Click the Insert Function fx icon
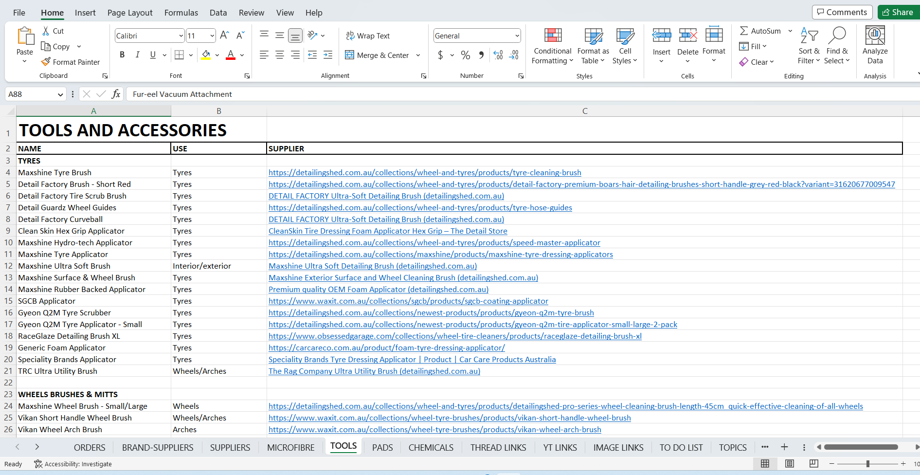 tap(116, 94)
